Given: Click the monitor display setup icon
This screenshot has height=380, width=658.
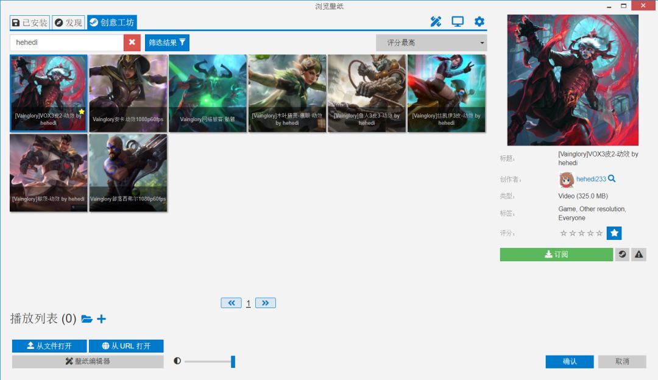Looking at the screenshot, I should click(x=458, y=22).
